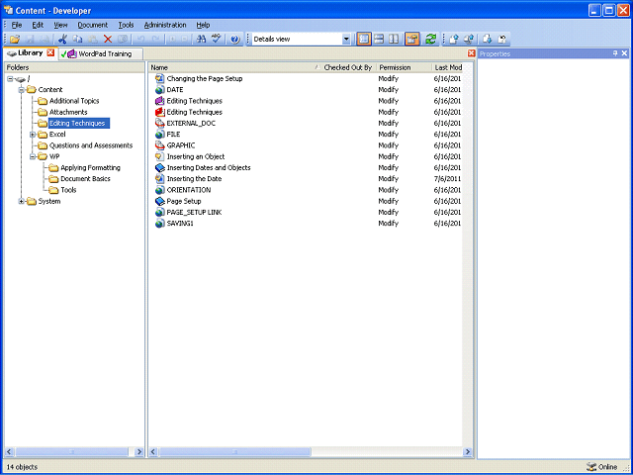This screenshot has width=633, height=475.
Task: Run the ABC spell check tool
Action: (x=217, y=40)
